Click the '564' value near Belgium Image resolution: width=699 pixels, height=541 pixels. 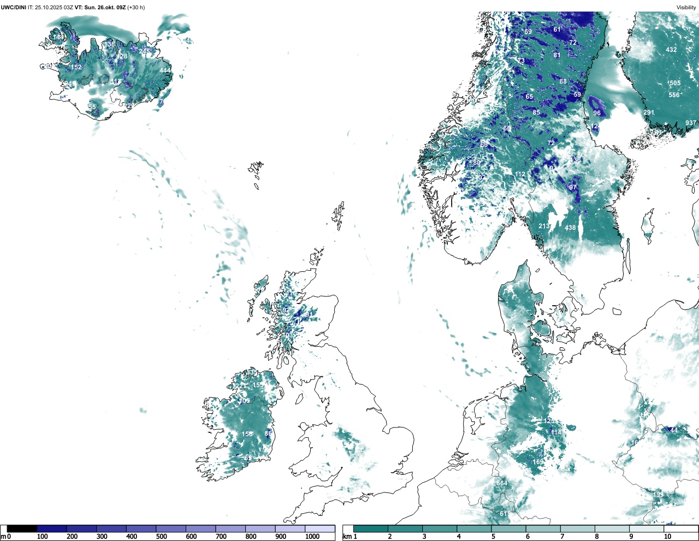point(502,483)
